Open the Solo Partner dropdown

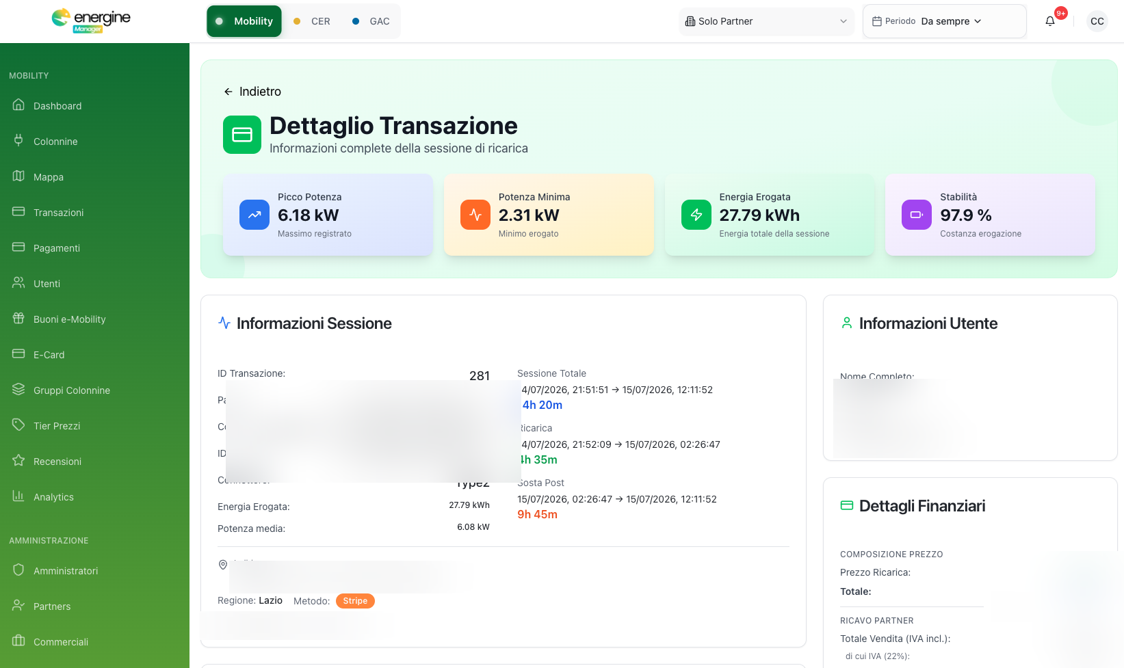pos(767,21)
